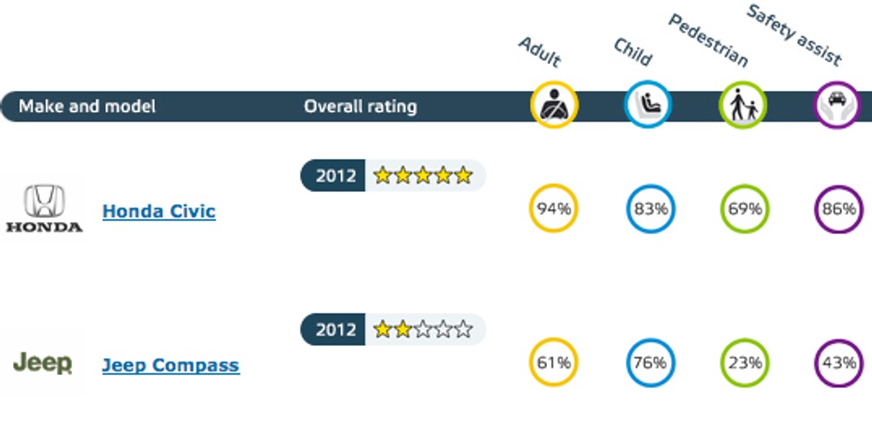Viewport: 872px width, 444px height.
Task: Click the Safety assist car-in-hands icon
Action: pos(837,105)
